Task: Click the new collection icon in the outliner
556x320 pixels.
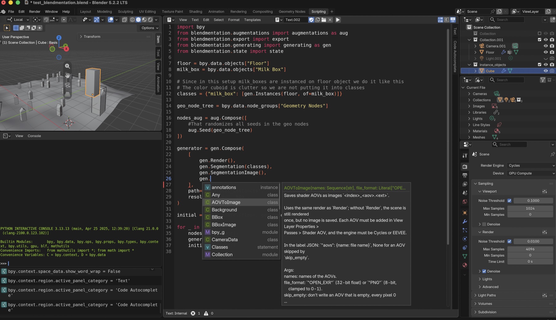Action: (x=552, y=19)
